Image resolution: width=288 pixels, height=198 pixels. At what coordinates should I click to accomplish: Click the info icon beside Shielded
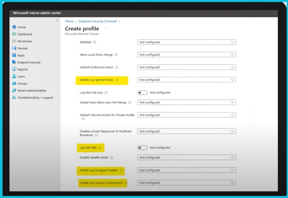[95, 42]
